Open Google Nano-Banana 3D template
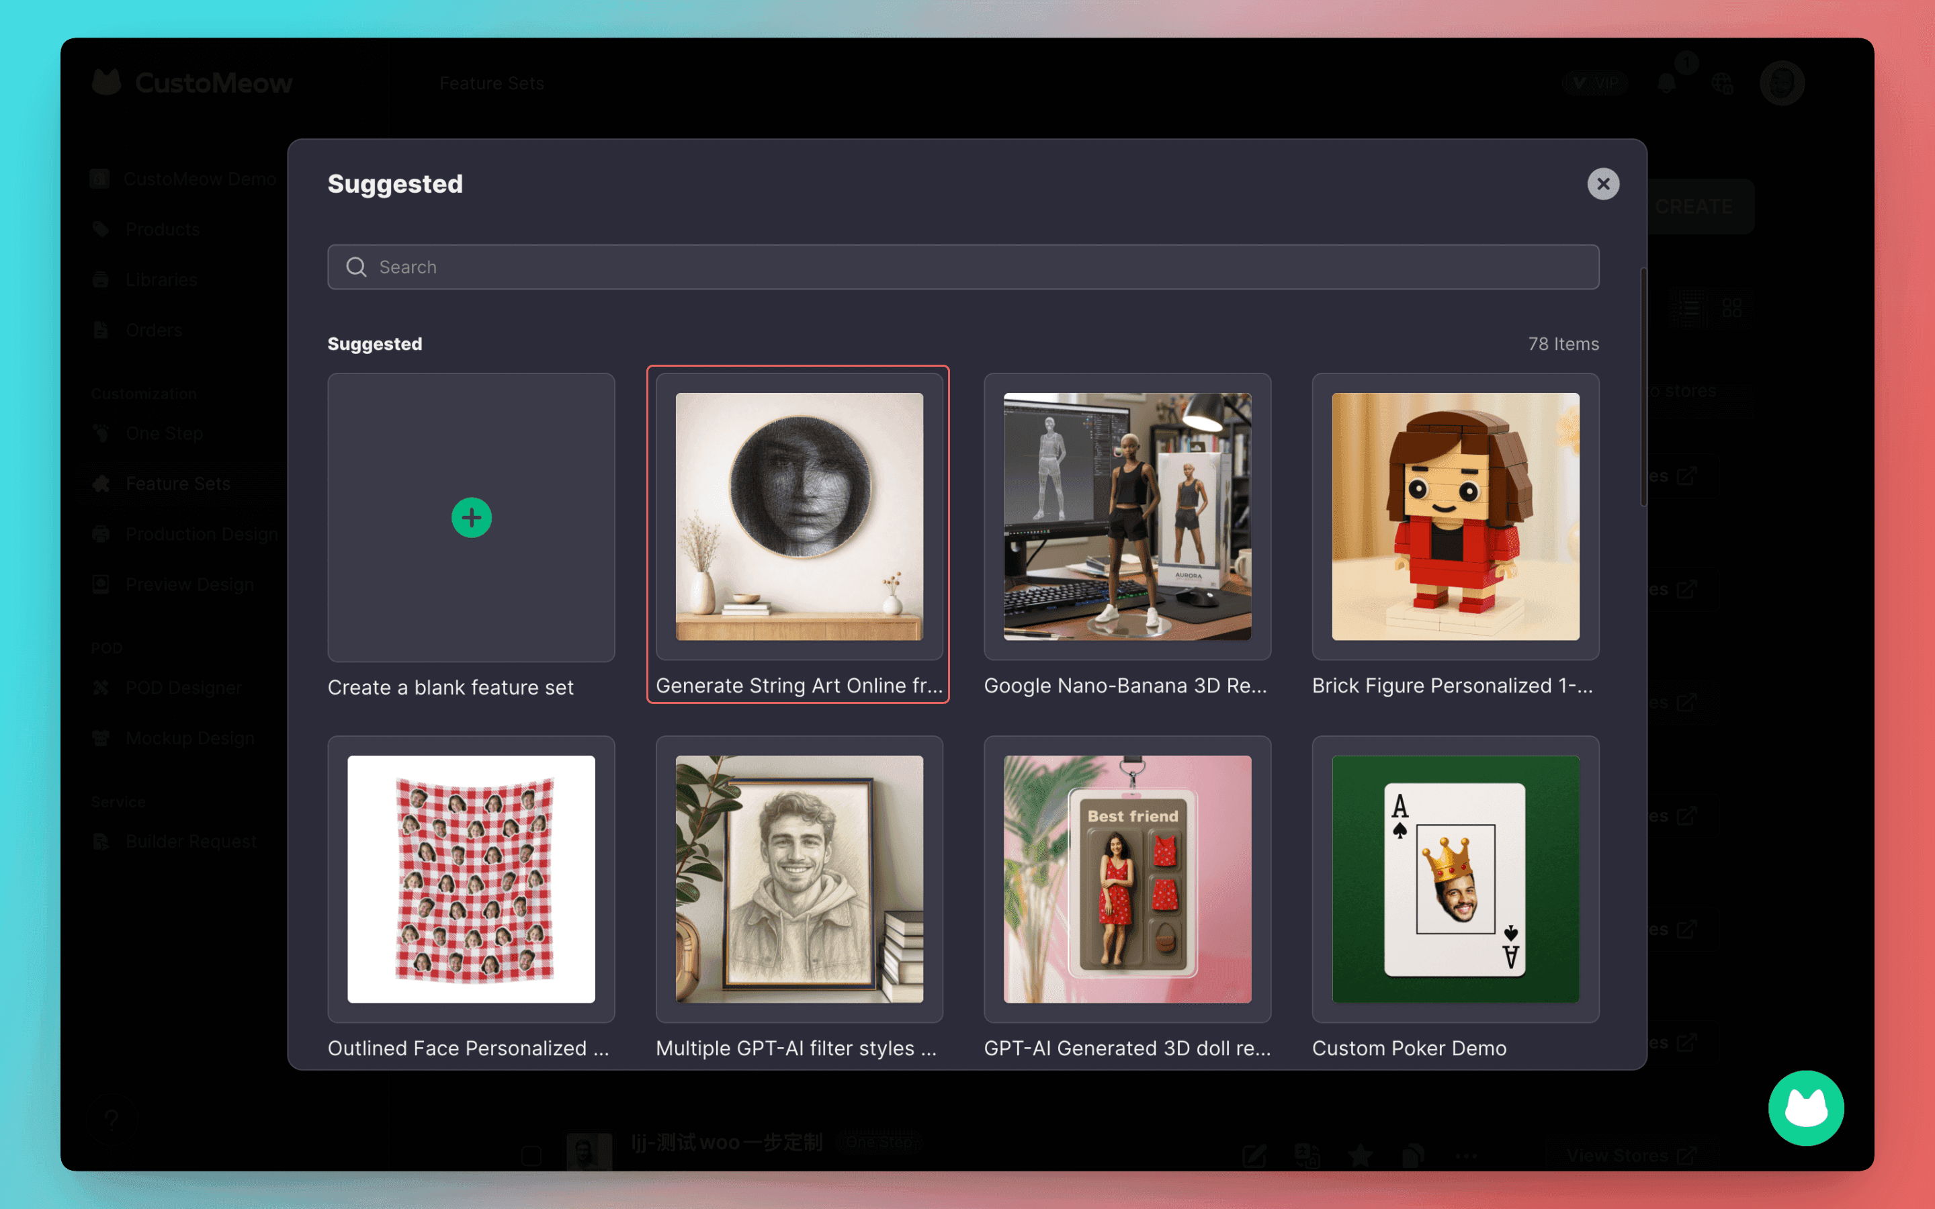Screen dimensions: 1935x1209 [x=1127, y=517]
